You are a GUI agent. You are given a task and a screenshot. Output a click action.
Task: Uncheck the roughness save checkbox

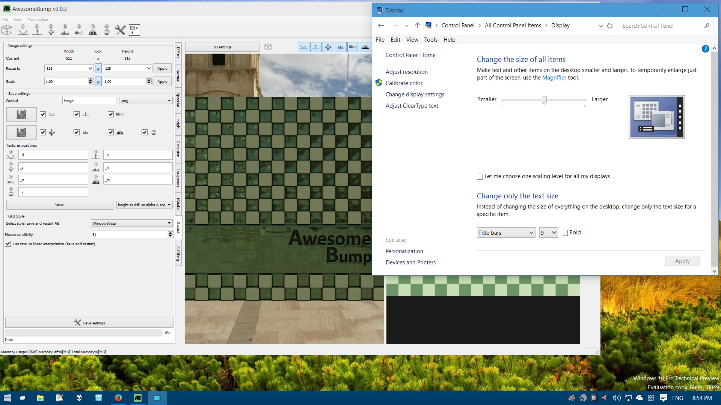(x=111, y=132)
